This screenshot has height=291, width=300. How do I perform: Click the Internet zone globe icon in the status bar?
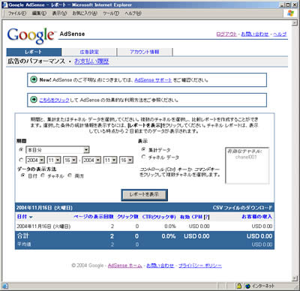[247, 286]
